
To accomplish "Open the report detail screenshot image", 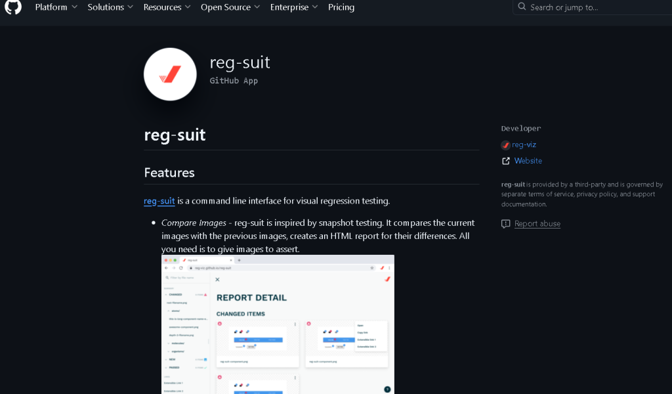I will [278, 324].
